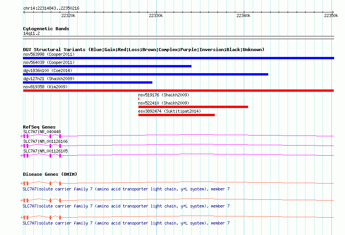Select the magenta gene glyph under NM_001126105
The image size is (345, 235).
tap(177, 155)
